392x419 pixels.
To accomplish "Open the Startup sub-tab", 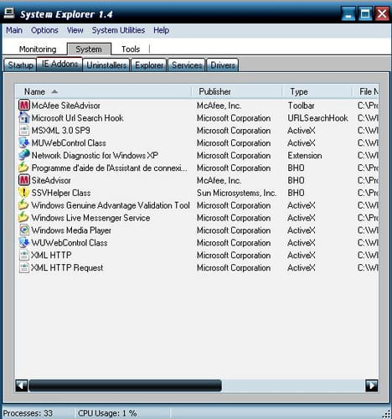I will click(x=20, y=65).
